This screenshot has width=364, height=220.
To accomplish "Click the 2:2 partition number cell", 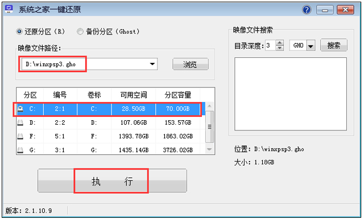I will click(x=60, y=122).
